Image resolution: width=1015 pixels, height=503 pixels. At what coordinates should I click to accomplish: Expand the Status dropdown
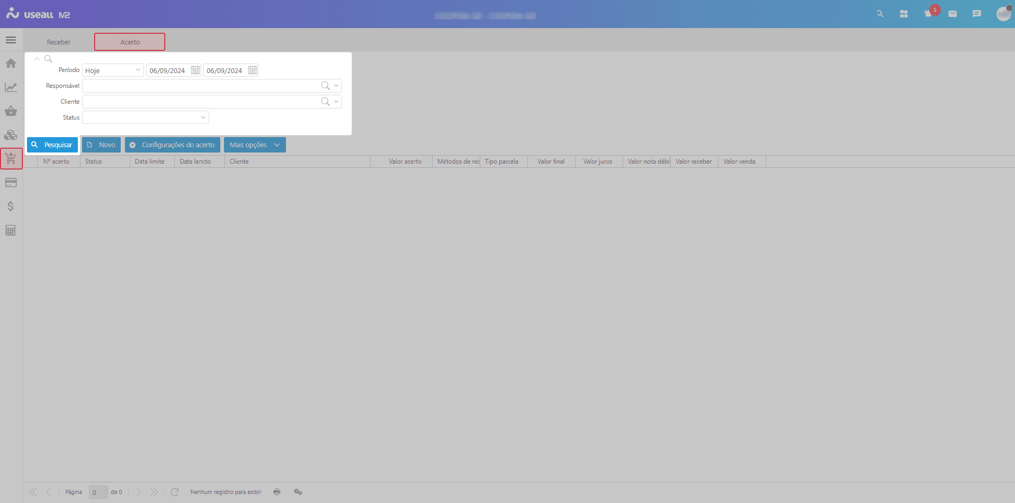tap(203, 118)
